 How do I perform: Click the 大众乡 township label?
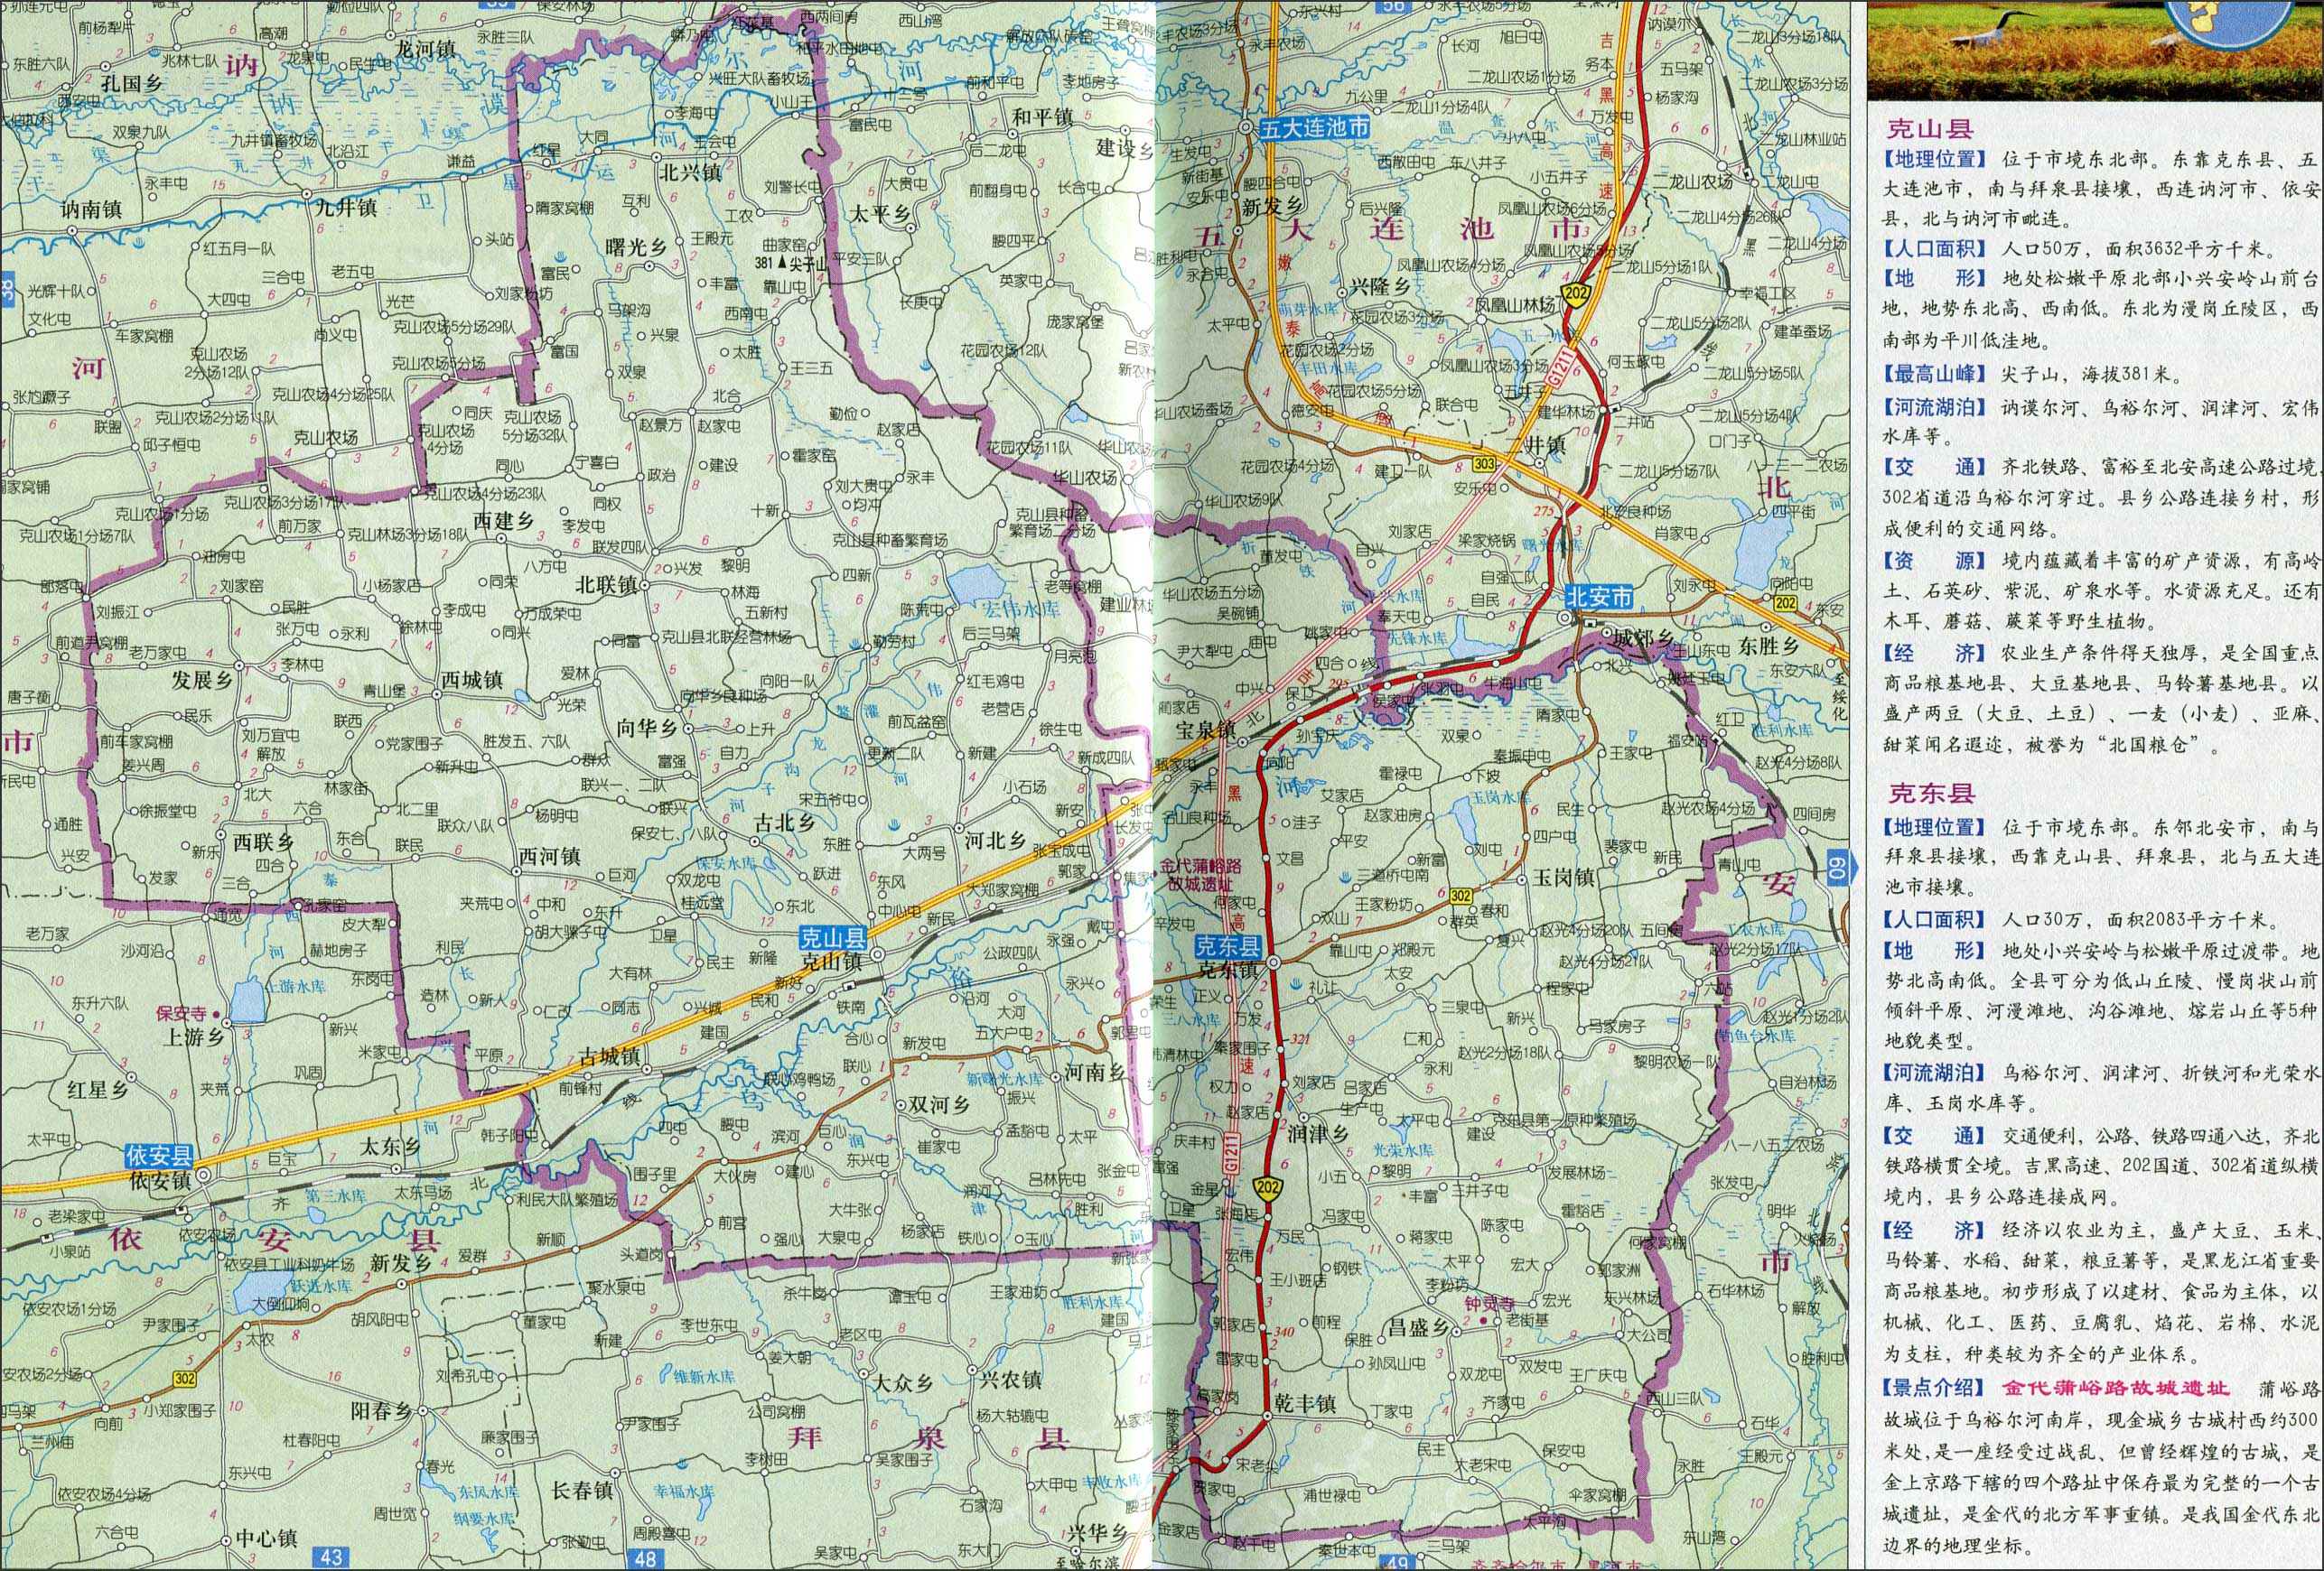(903, 1383)
